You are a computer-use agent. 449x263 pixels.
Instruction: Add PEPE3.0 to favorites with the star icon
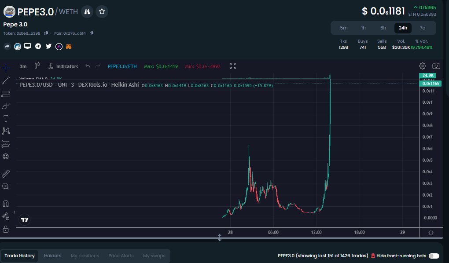click(102, 12)
